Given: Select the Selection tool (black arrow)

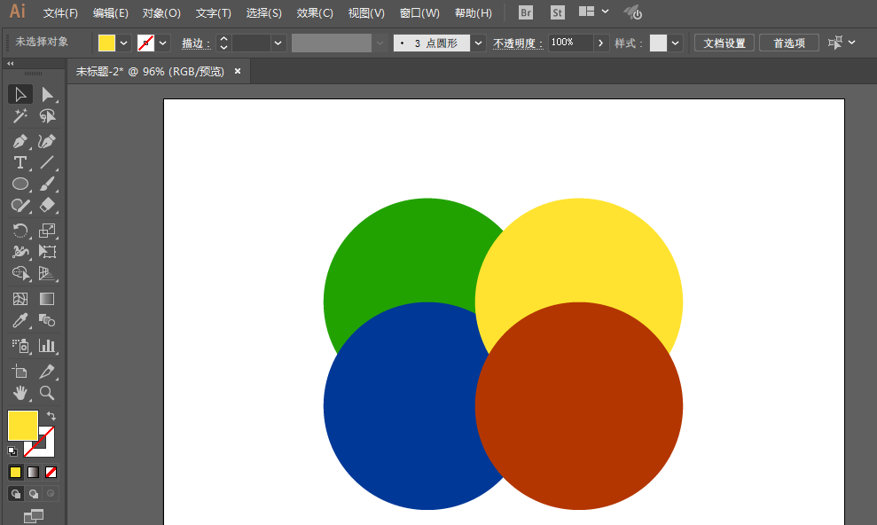Looking at the screenshot, I should [x=20, y=95].
